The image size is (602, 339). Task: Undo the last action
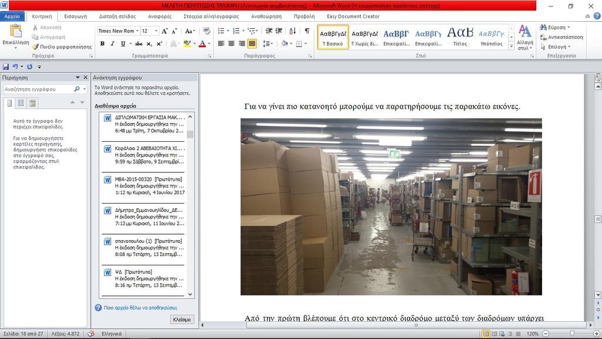click(15, 67)
